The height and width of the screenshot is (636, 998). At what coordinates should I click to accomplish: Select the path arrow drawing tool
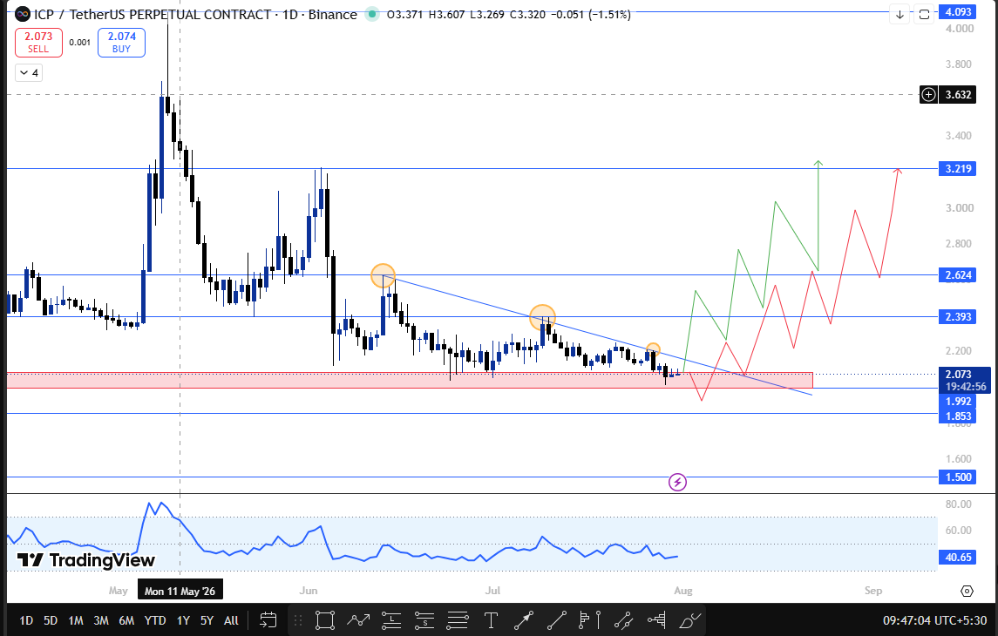pos(358,620)
